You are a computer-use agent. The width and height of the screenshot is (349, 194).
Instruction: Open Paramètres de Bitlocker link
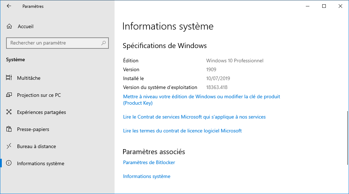(149, 162)
